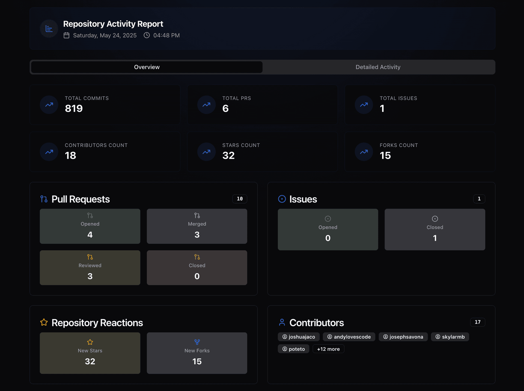Image resolution: width=524 pixels, height=391 pixels.
Task: Click the New Forks value 15
Action: [197, 362]
